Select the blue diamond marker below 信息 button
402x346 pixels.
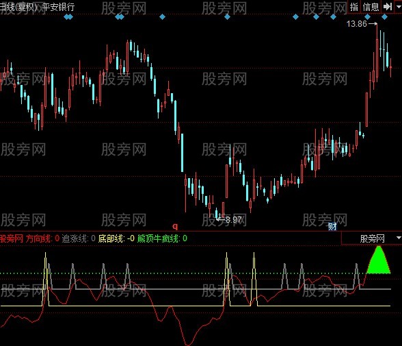coord(367,17)
